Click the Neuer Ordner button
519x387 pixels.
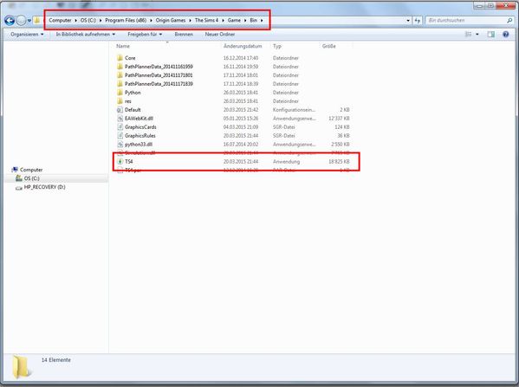click(x=220, y=34)
